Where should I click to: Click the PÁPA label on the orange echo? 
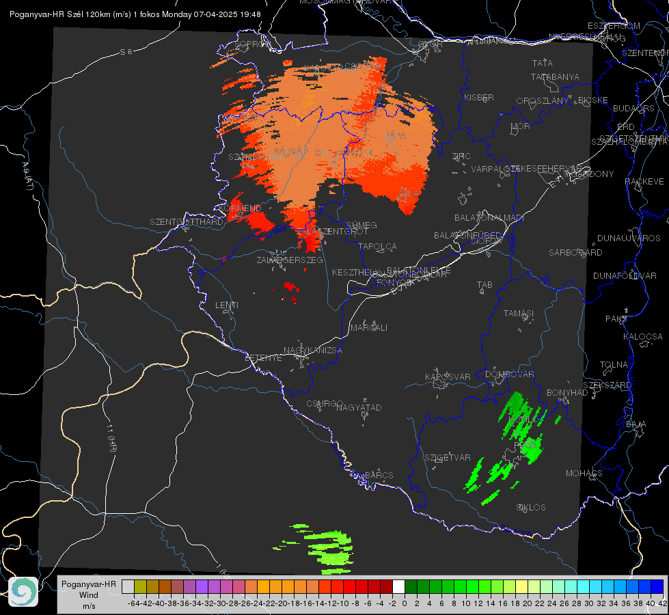pyautogui.click(x=395, y=135)
